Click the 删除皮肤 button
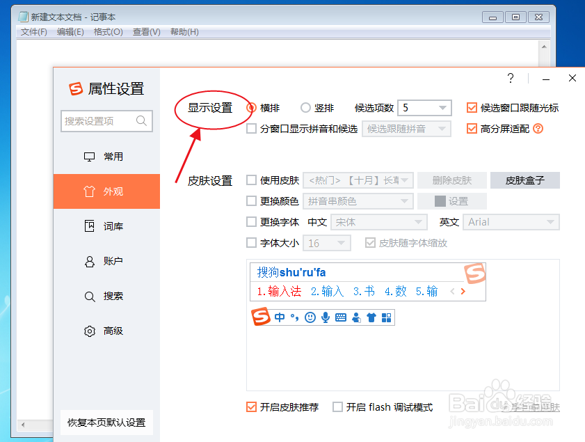 point(452,180)
